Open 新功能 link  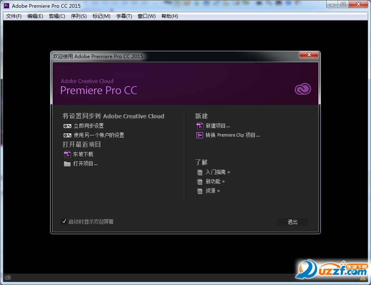[215, 182]
